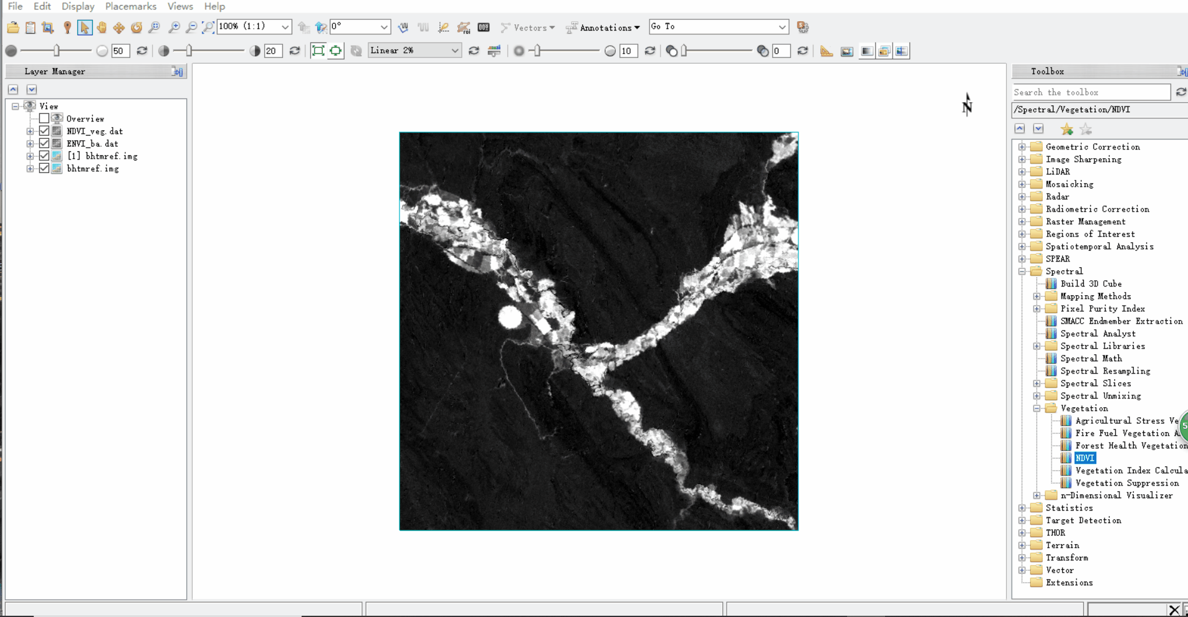Click the ENVI server gear icon
Image resolution: width=1188 pixels, height=617 pixels.
(803, 27)
